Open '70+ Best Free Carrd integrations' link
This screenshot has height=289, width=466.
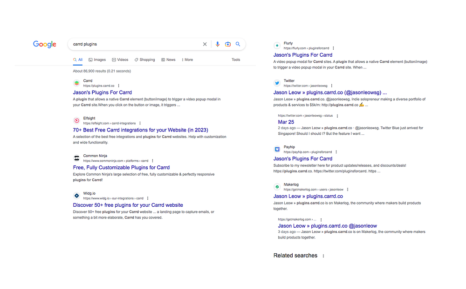point(141,130)
